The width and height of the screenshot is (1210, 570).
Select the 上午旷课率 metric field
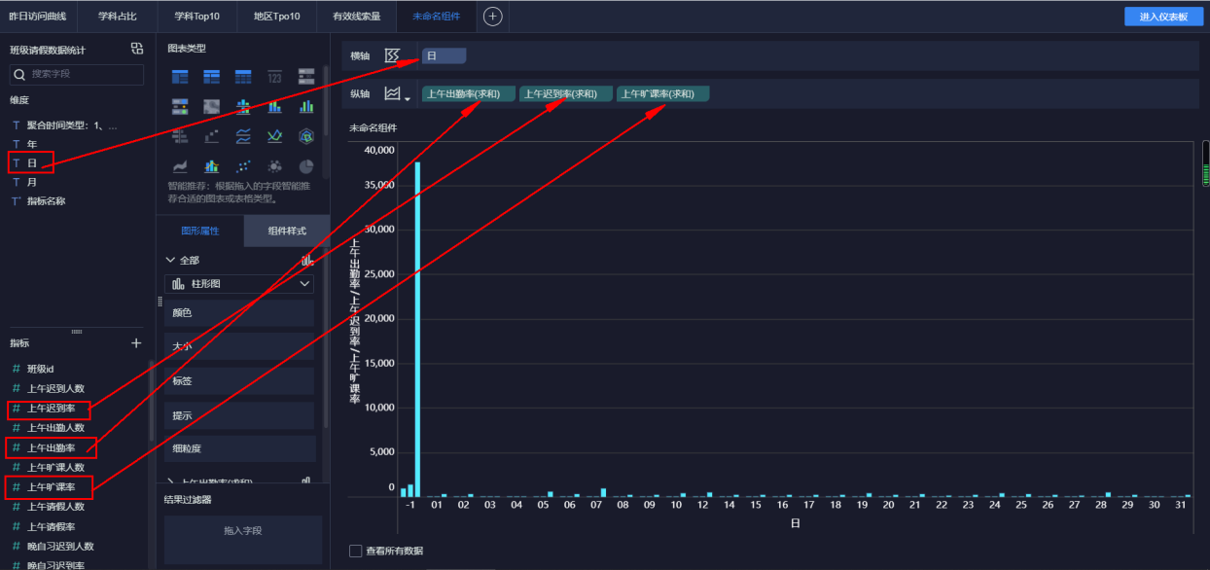tap(51, 486)
